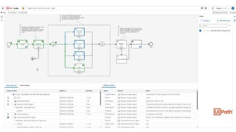The width and height of the screenshot is (236, 132).
Task: Stop the running debug execution
Action: [x=4, y=13]
